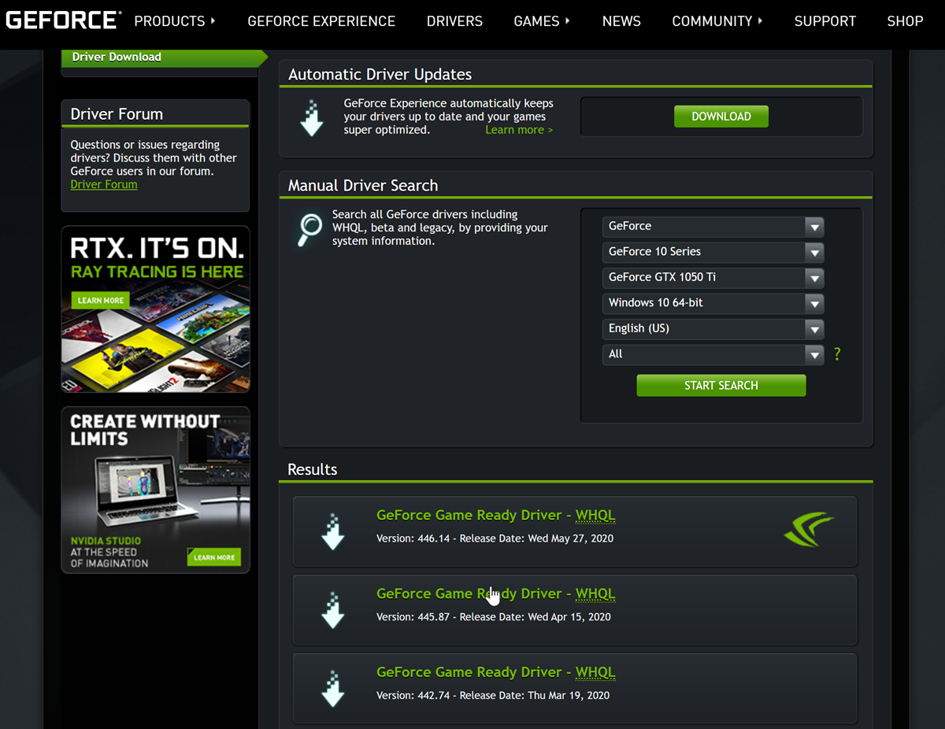Expand the PRODUCTS menu
Viewport: 945px width, 729px height.
tap(175, 21)
